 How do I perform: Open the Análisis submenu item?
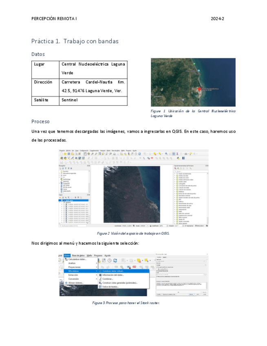coord(72,263)
